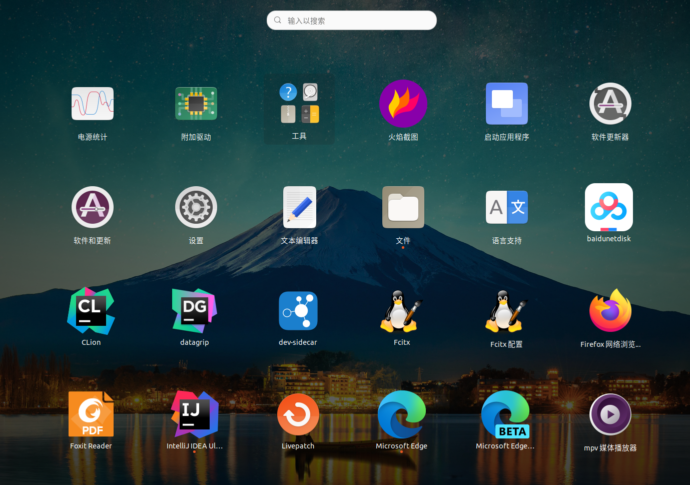The height and width of the screenshot is (485, 690).
Task: Launch 文本编辑器 text editor
Action: click(x=299, y=207)
